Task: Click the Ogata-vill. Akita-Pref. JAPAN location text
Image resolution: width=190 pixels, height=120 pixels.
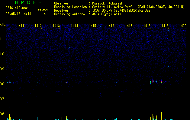Action: pyautogui.click(x=119, y=7)
